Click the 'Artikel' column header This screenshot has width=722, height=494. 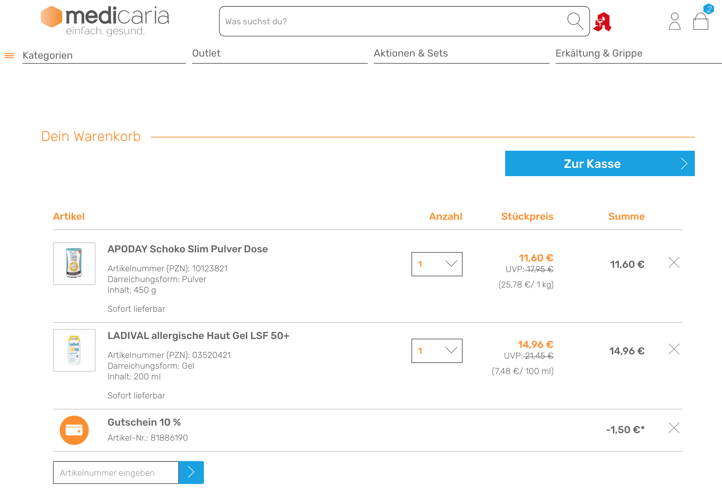pyautogui.click(x=69, y=216)
